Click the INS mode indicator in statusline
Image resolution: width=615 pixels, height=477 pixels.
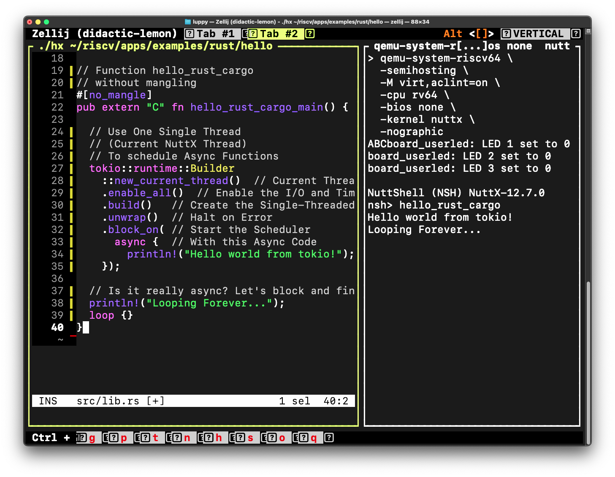click(x=48, y=401)
